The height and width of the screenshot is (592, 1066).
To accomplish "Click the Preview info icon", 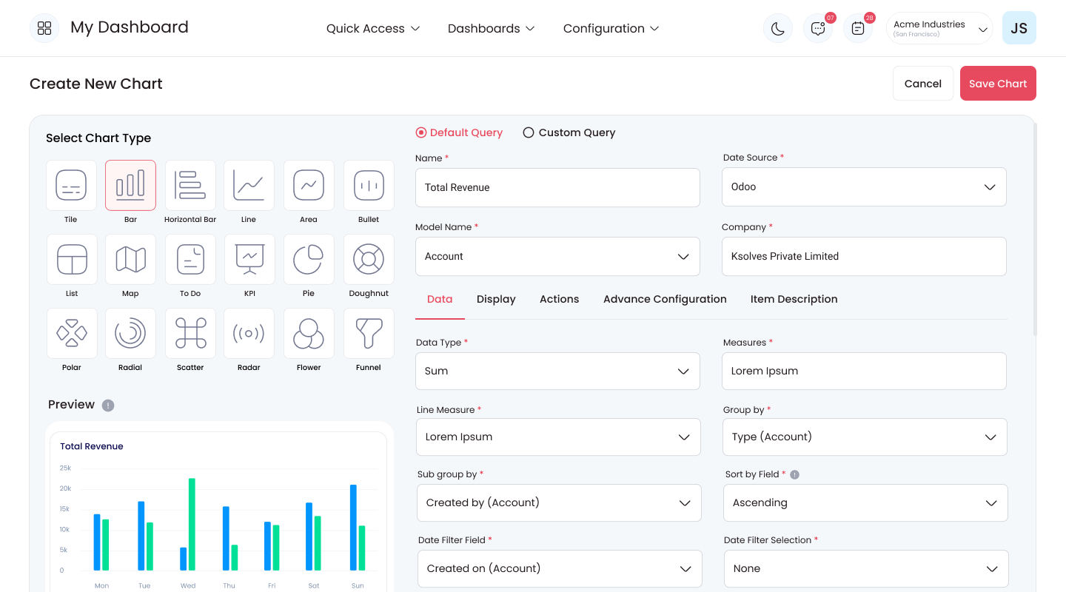I will (x=108, y=405).
